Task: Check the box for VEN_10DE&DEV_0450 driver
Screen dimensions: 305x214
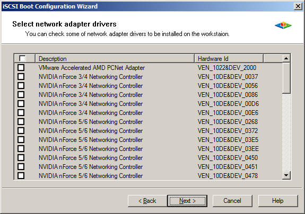Action: pyautogui.click(x=21, y=157)
